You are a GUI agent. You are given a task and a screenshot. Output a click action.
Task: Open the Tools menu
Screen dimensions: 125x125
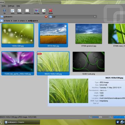pos(3,6)
